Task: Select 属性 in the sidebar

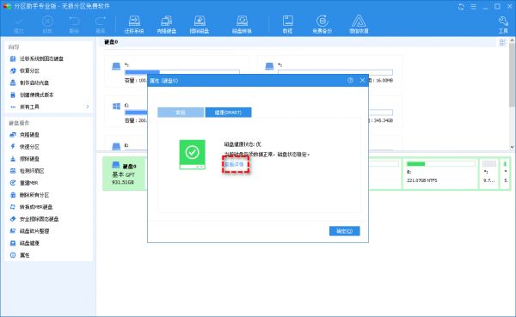Action: [25, 255]
